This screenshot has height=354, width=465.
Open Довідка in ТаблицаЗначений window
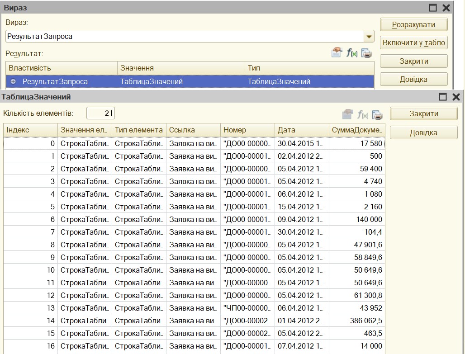coord(423,132)
